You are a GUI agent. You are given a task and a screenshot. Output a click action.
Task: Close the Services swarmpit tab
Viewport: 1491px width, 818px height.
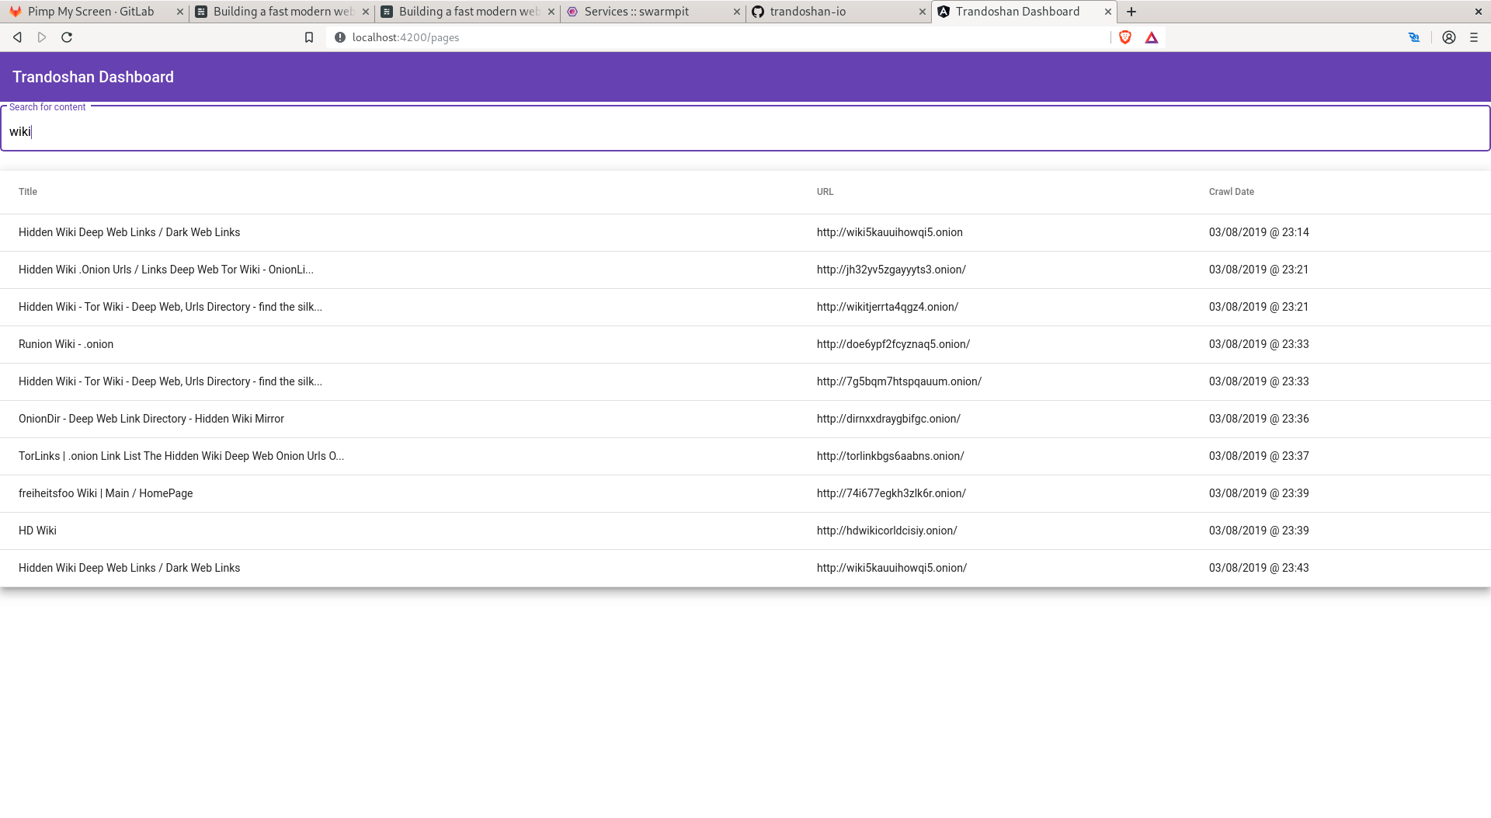point(737,12)
